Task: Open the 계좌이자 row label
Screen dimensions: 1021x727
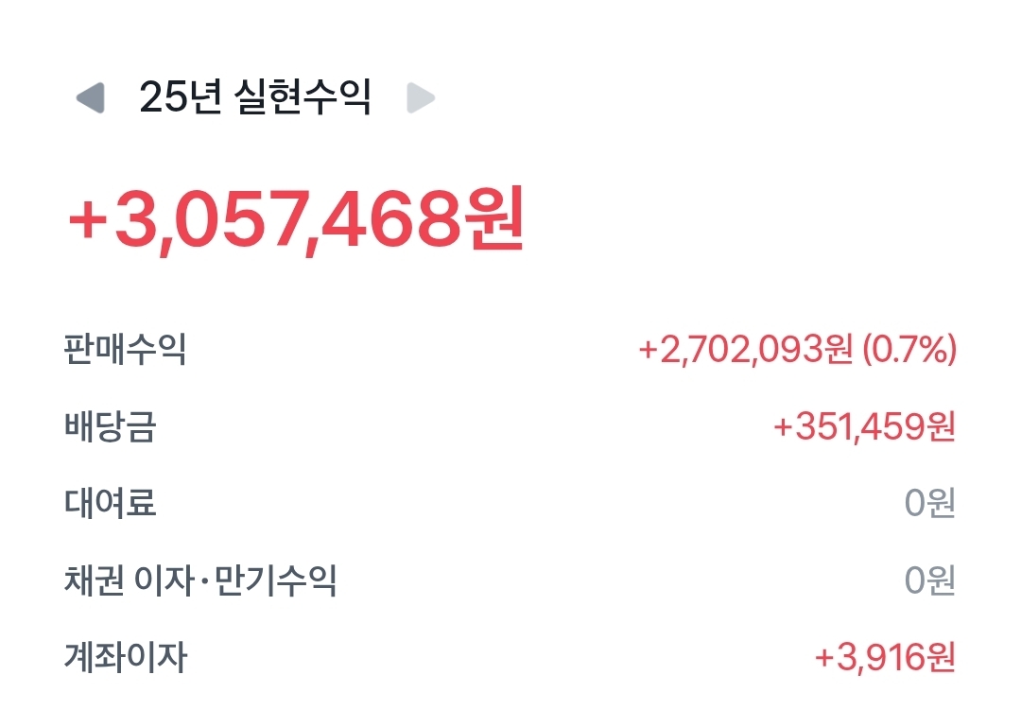Action: click(125, 657)
